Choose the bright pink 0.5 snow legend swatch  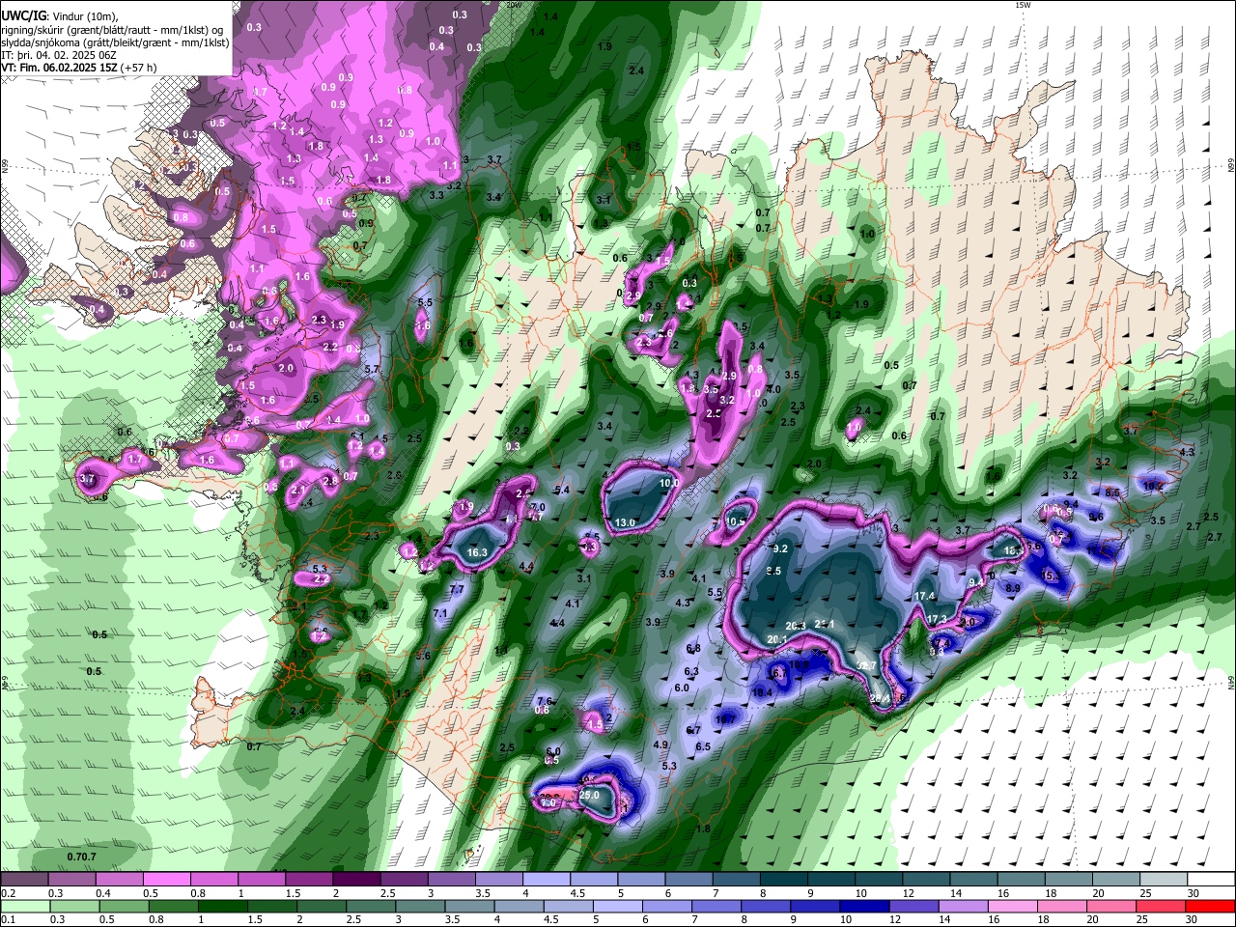[x=165, y=880]
